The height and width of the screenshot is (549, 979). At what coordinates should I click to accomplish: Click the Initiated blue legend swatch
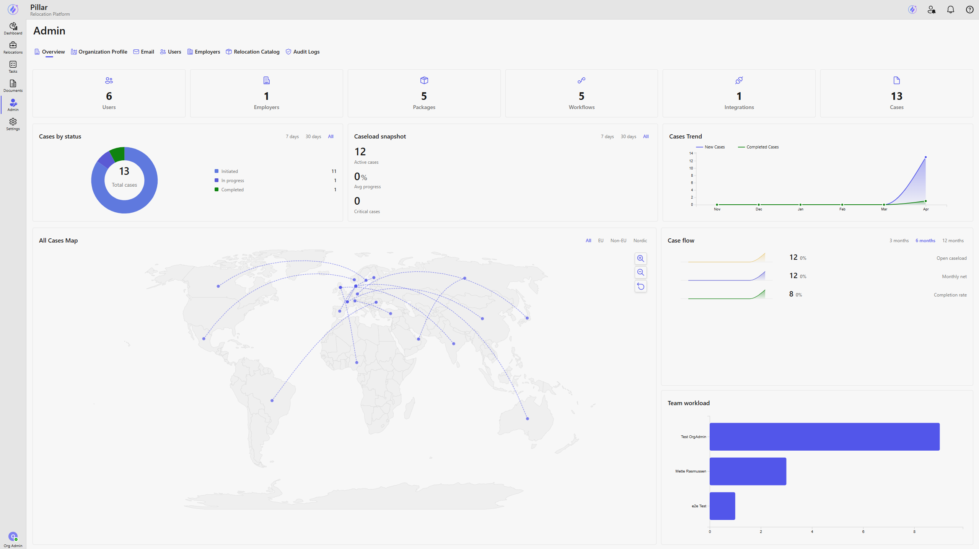pos(217,171)
